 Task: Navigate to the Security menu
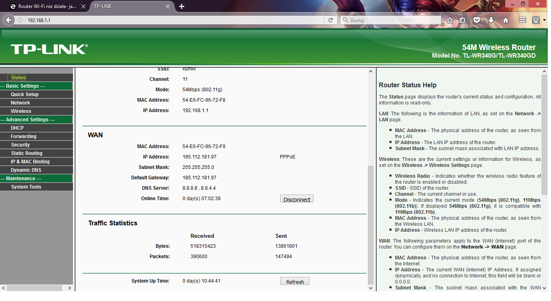(x=20, y=145)
